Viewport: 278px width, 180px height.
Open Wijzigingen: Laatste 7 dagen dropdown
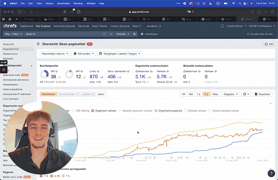[x=120, y=54]
